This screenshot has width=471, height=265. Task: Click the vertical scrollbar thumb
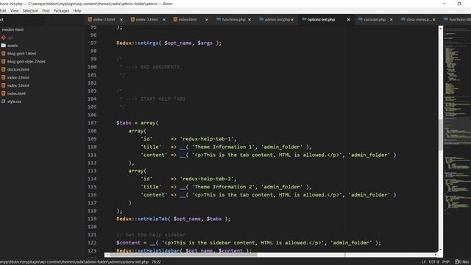440,135
